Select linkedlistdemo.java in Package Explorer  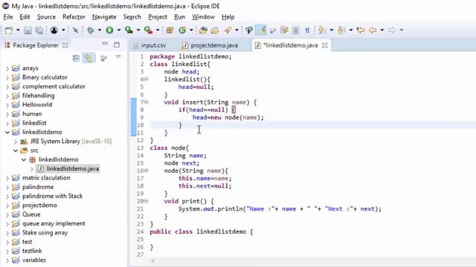(x=73, y=168)
